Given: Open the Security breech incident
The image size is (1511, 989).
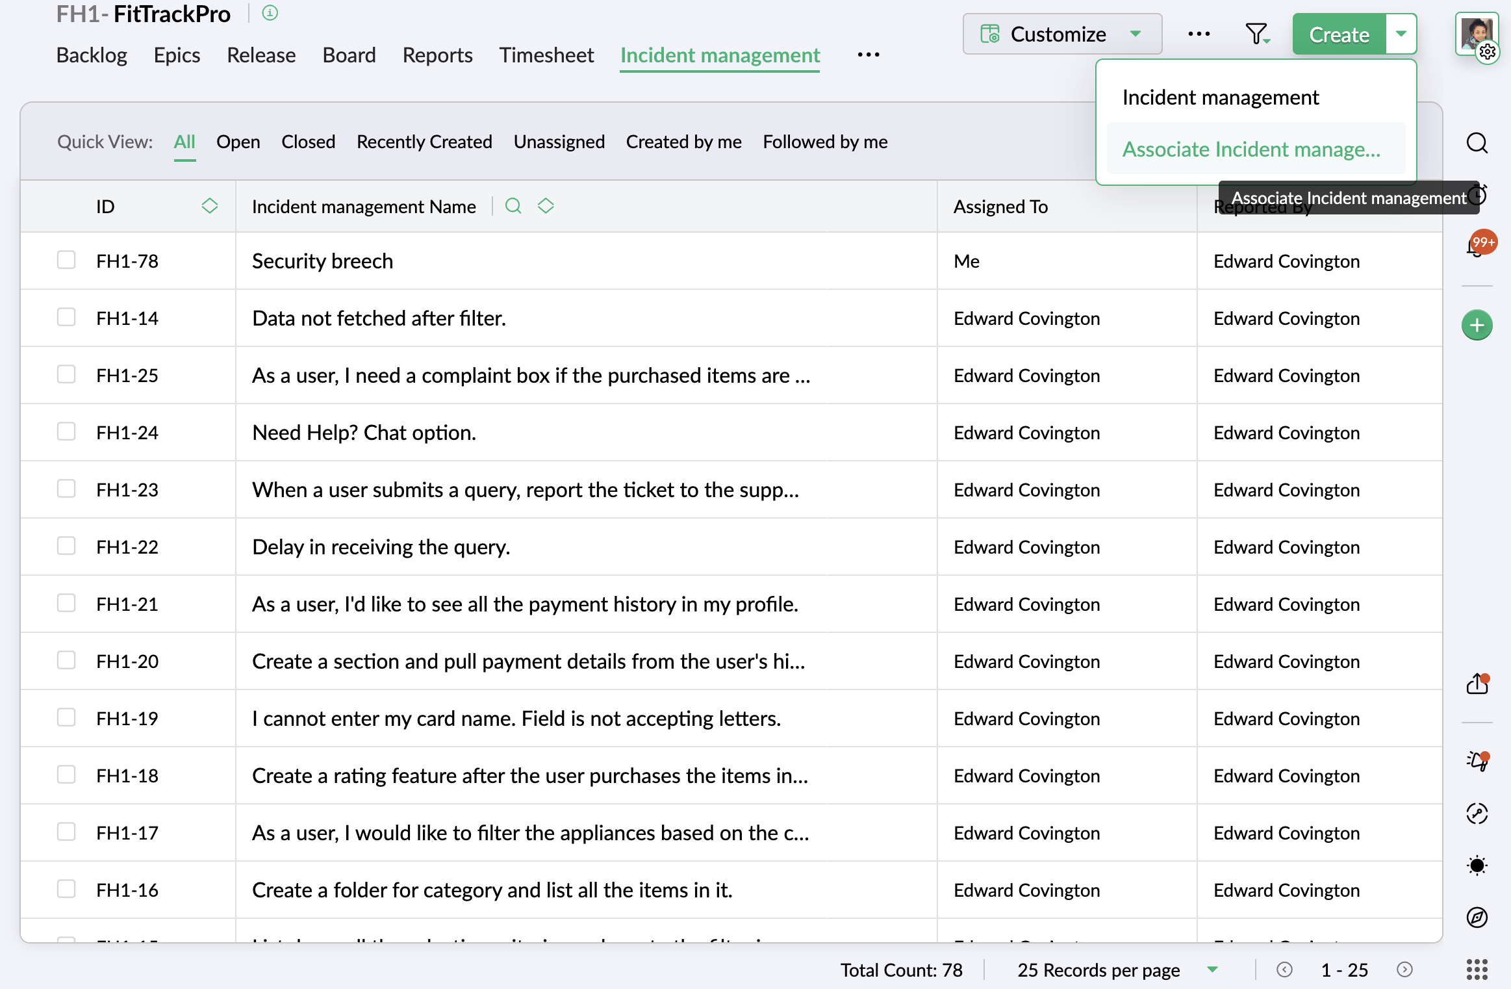Looking at the screenshot, I should (x=322, y=261).
